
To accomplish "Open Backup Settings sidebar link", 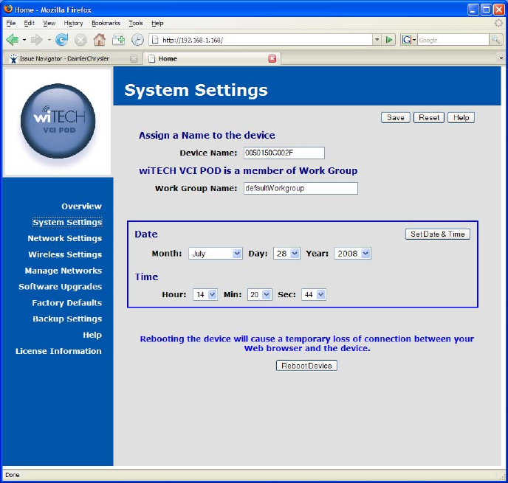I will click(67, 319).
